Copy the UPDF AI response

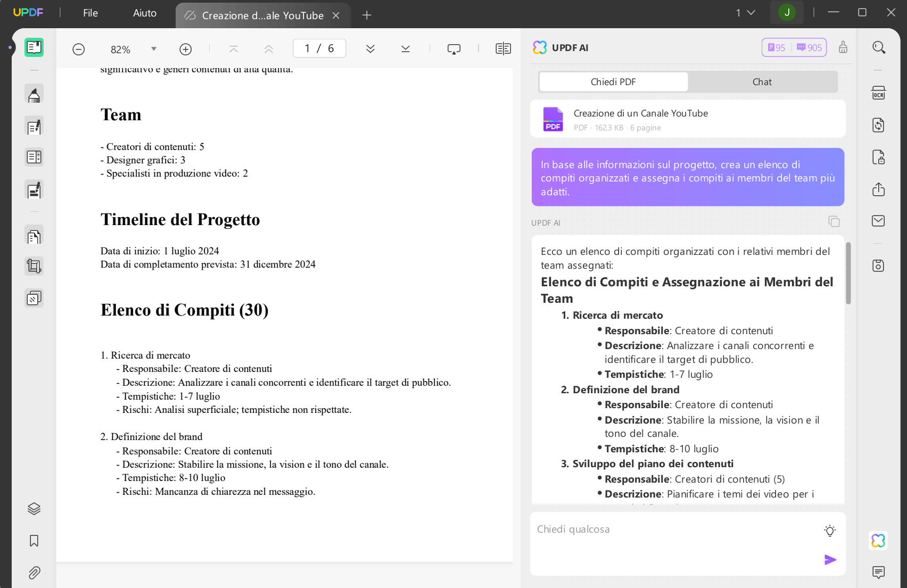coord(834,221)
